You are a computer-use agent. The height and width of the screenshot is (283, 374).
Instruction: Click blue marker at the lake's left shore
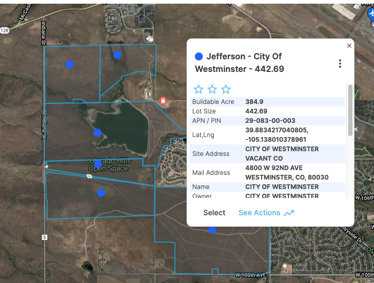(x=97, y=132)
